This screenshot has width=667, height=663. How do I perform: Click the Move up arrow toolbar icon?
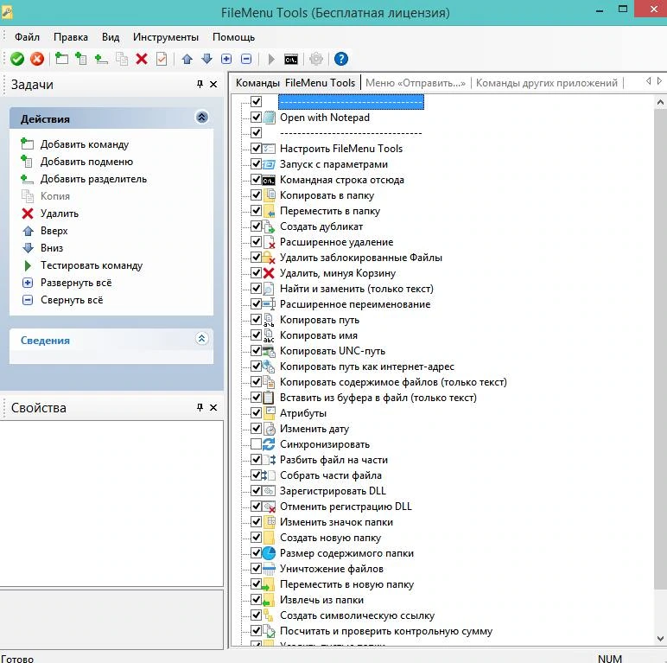[187, 59]
